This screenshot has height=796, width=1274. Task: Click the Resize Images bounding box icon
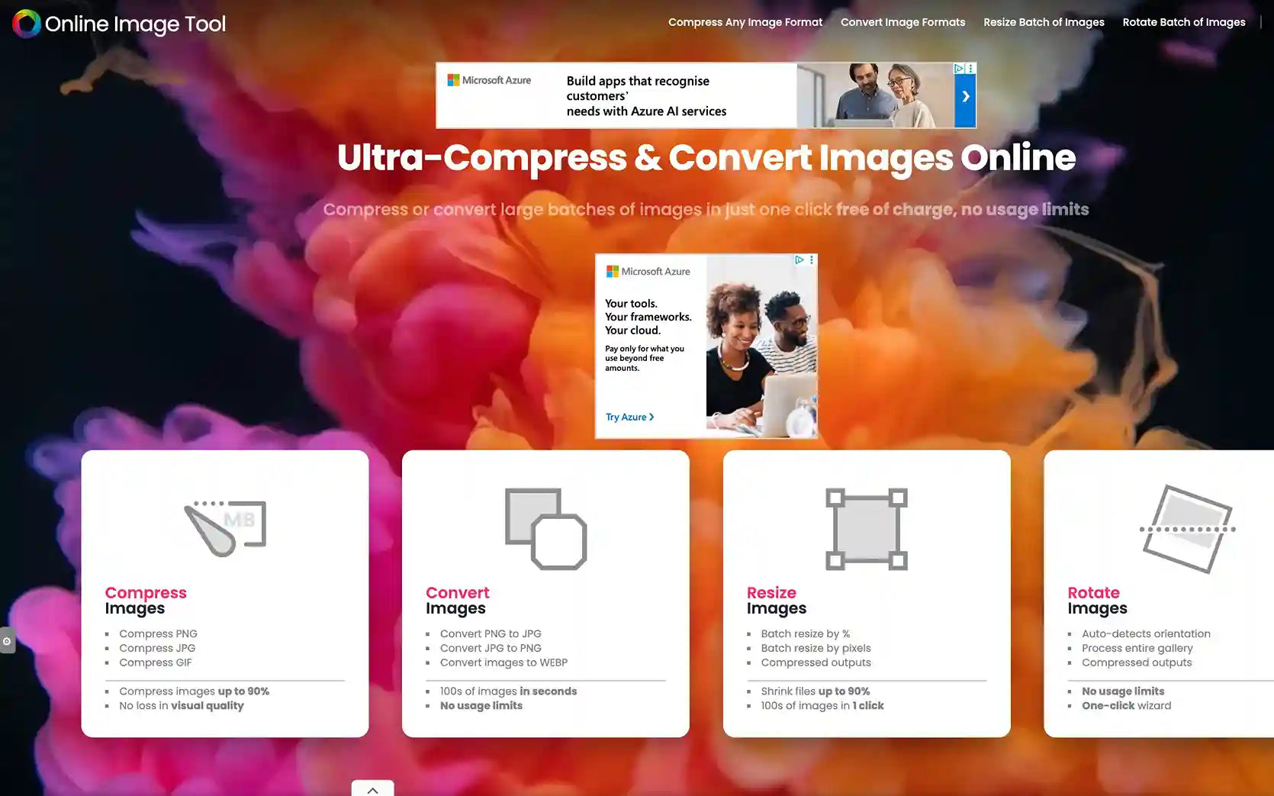pos(867,529)
